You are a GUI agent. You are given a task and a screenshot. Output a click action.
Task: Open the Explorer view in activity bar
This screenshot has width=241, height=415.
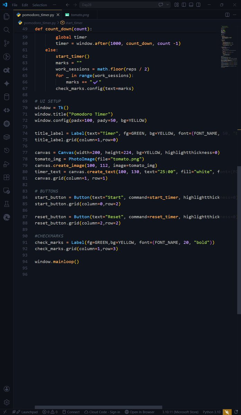(x=6, y=16)
